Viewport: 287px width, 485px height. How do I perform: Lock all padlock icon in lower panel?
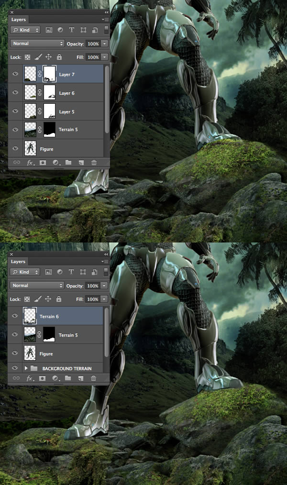point(59,299)
